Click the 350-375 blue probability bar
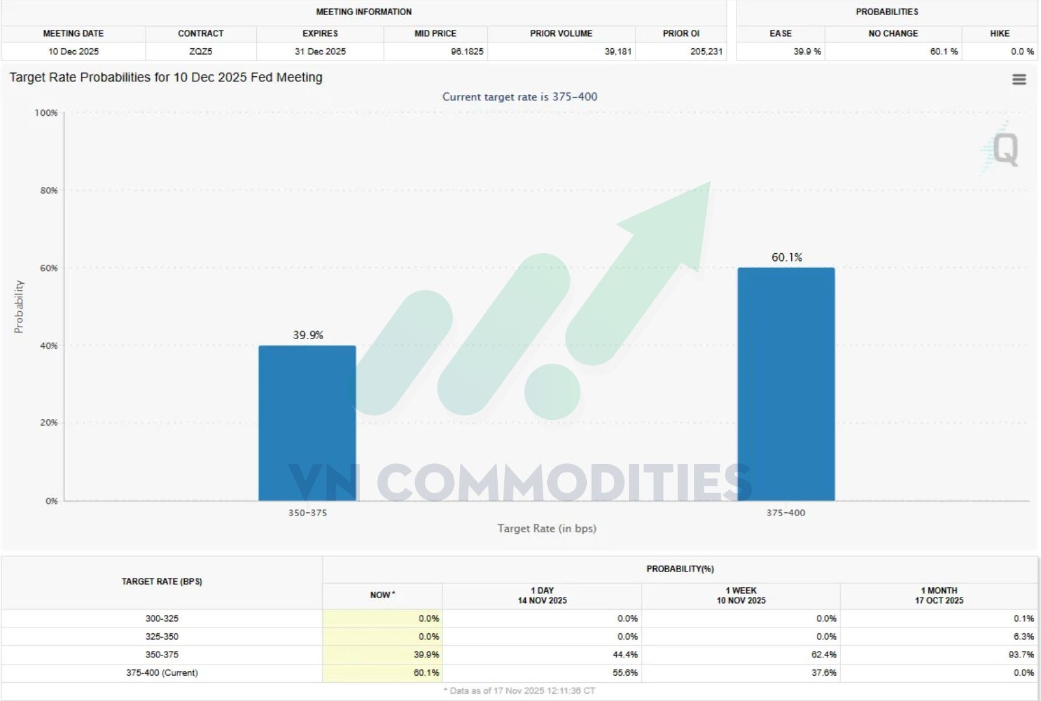 [x=307, y=423]
